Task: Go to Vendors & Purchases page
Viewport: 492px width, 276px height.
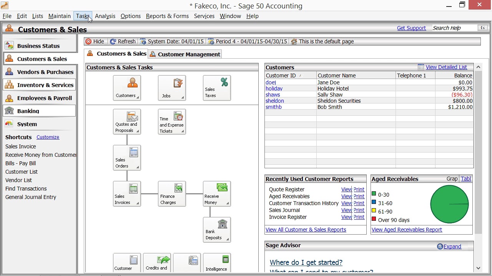Action: pyautogui.click(x=40, y=72)
